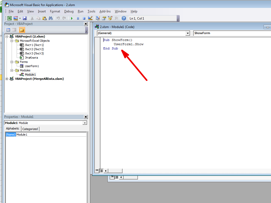Open the ShowForm procedure dropdown
Viewport: 271px width, 203px height.
point(232,33)
